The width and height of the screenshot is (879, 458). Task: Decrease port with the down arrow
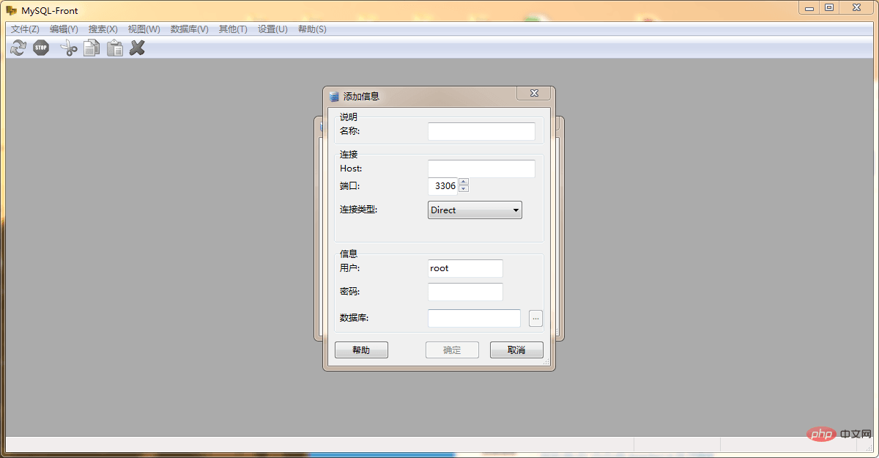463,189
